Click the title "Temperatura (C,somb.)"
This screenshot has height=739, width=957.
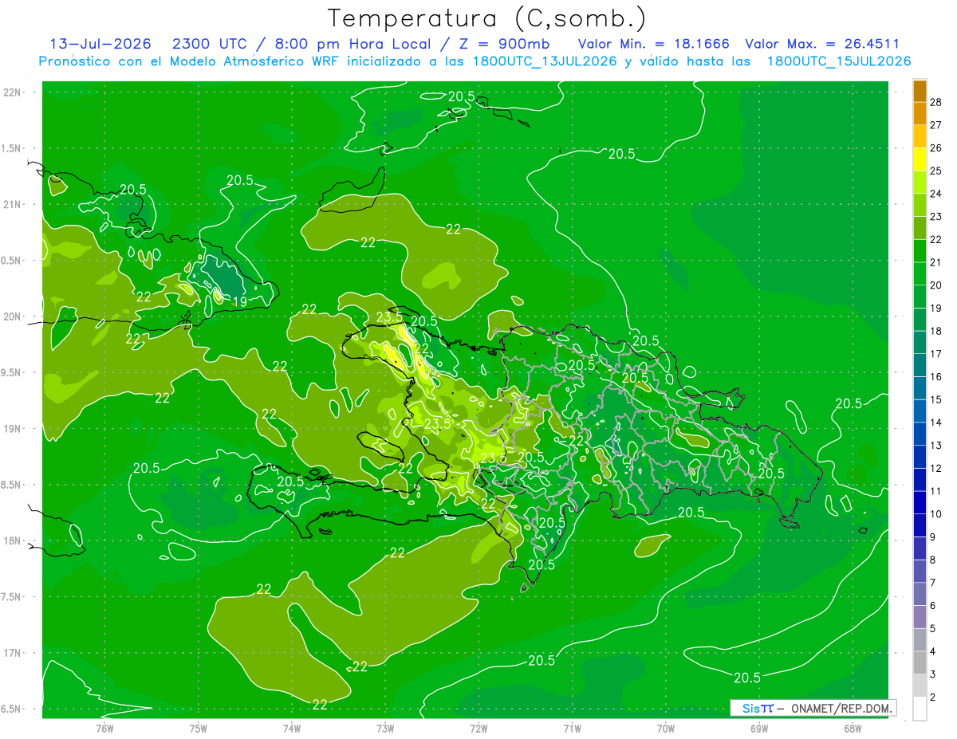pos(486,18)
